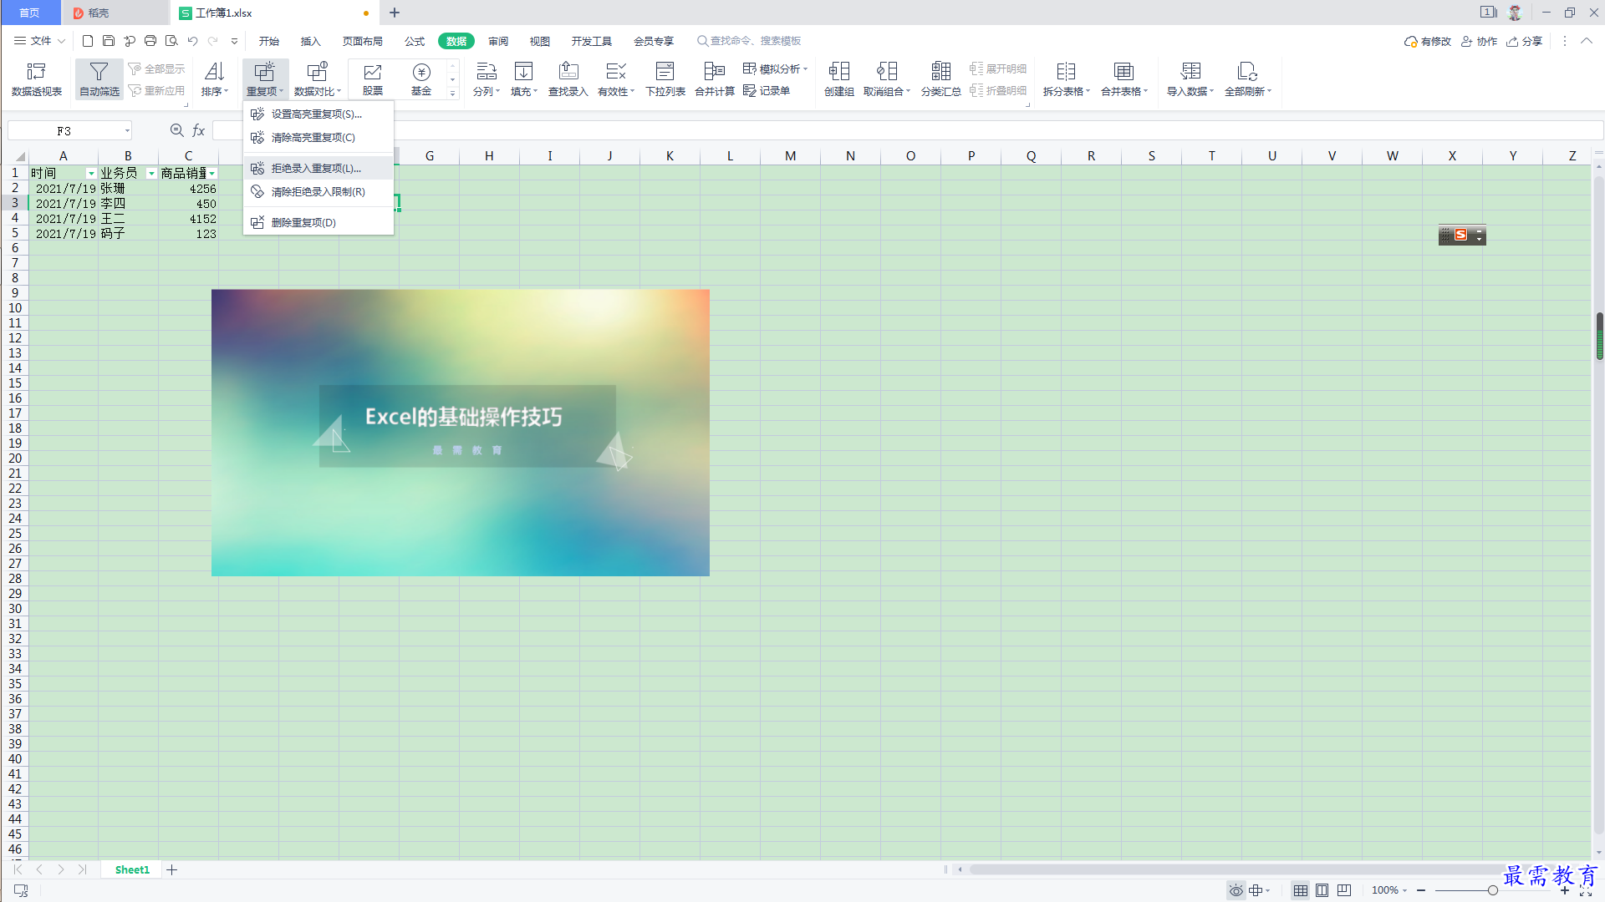This screenshot has width=1605, height=902.
Task: Choose 清除拒绝录入限制 menu entry
Action: (x=318, y=191)
